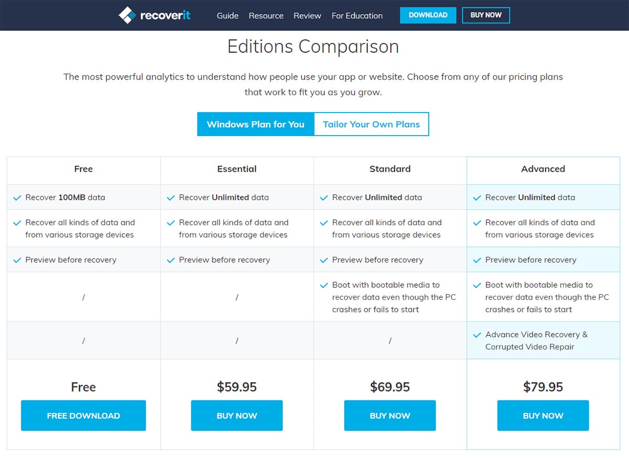Click Standard's Preview before recovery checkmark
629x458 pixels.
pyautogui.click(x=323, y=260)
